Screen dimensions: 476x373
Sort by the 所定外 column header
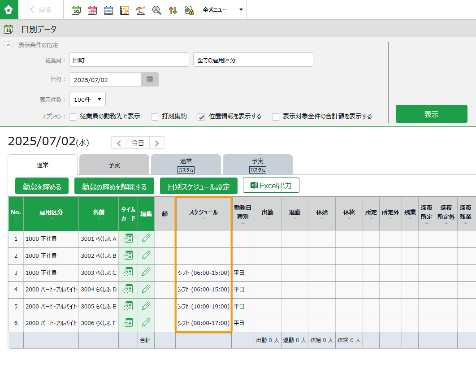coord(390,214)
